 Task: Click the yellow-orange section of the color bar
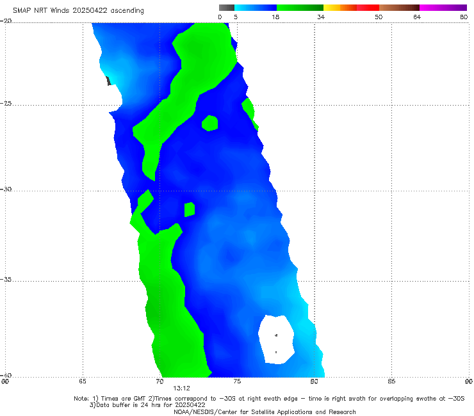[340, 8]
